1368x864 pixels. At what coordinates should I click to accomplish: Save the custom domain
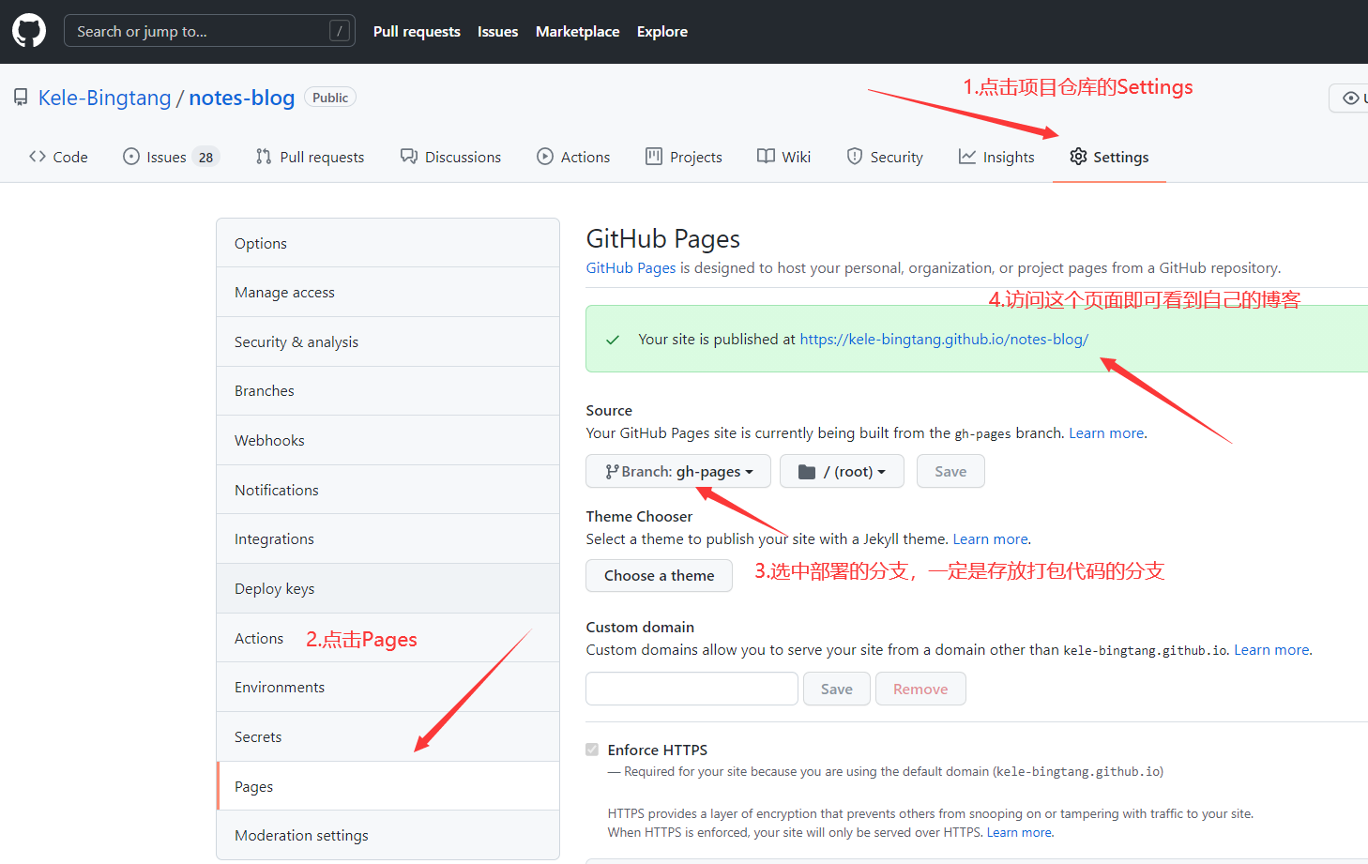coord(837,689)
